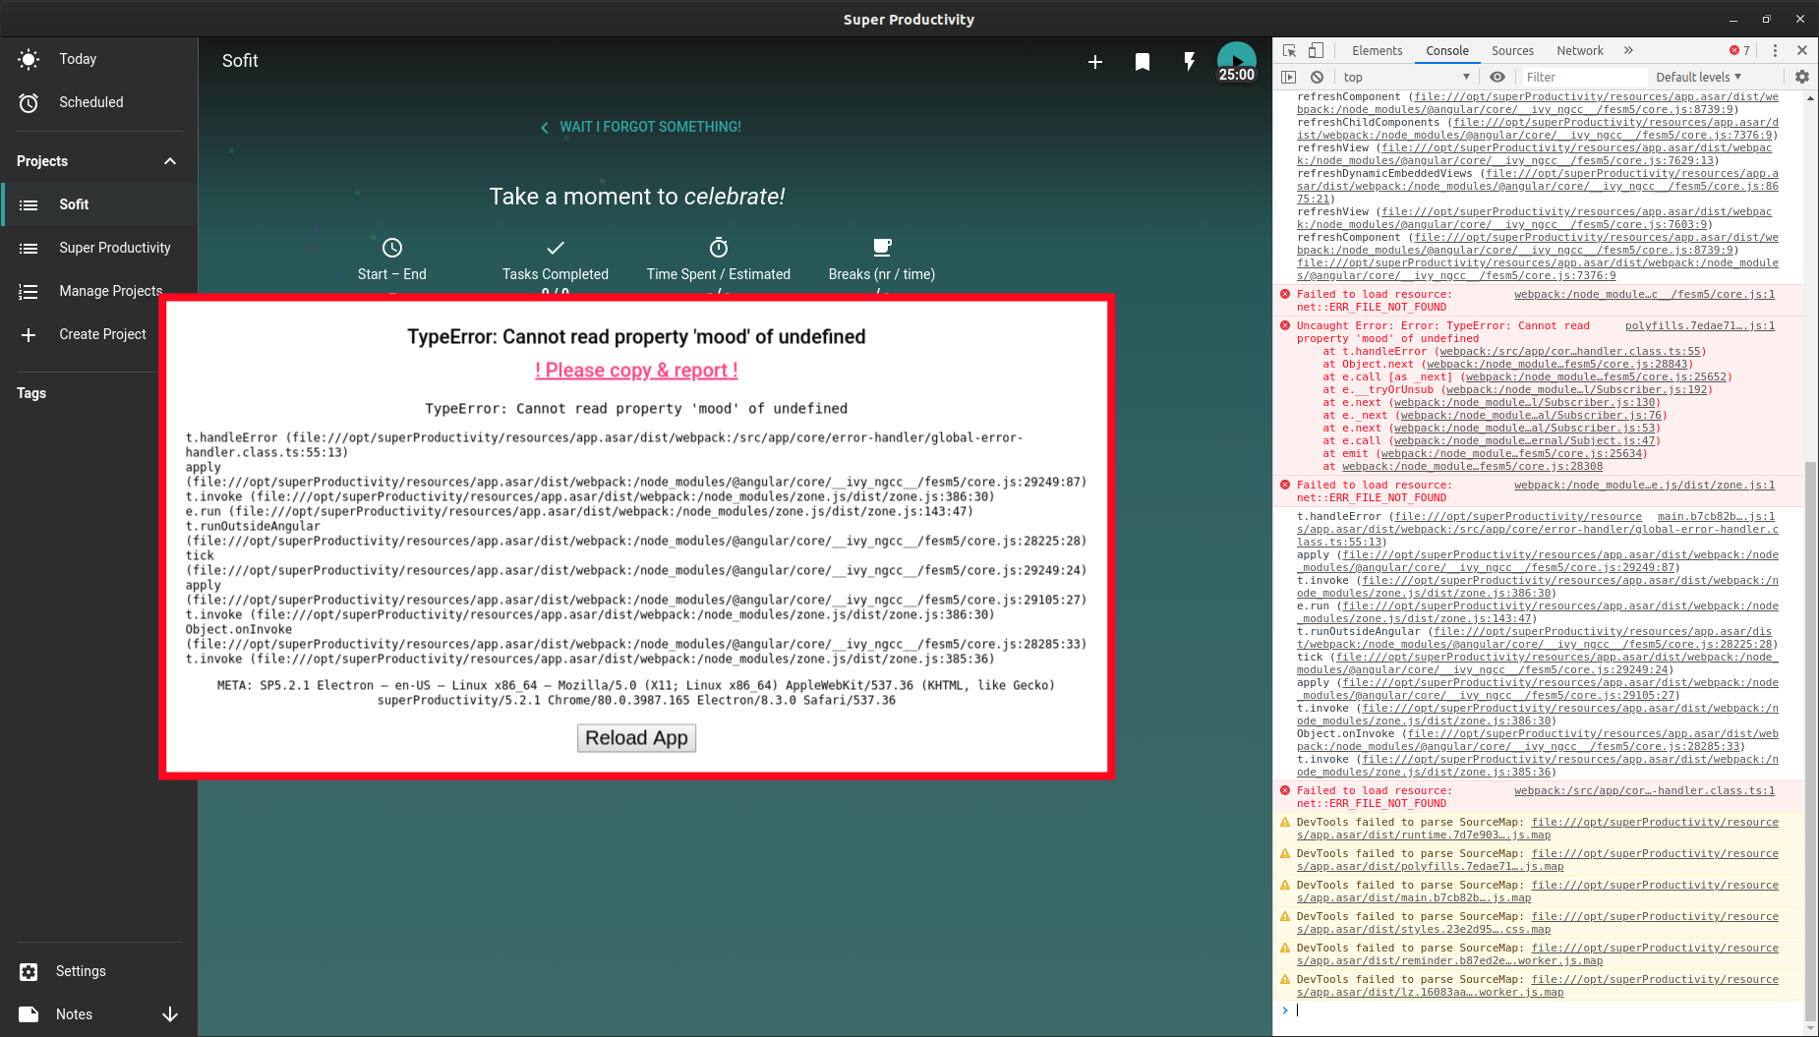The image size is (1819, 1037).
Task: Select element inspector tool in DevTools
Action: click(x=1290, y=50)
